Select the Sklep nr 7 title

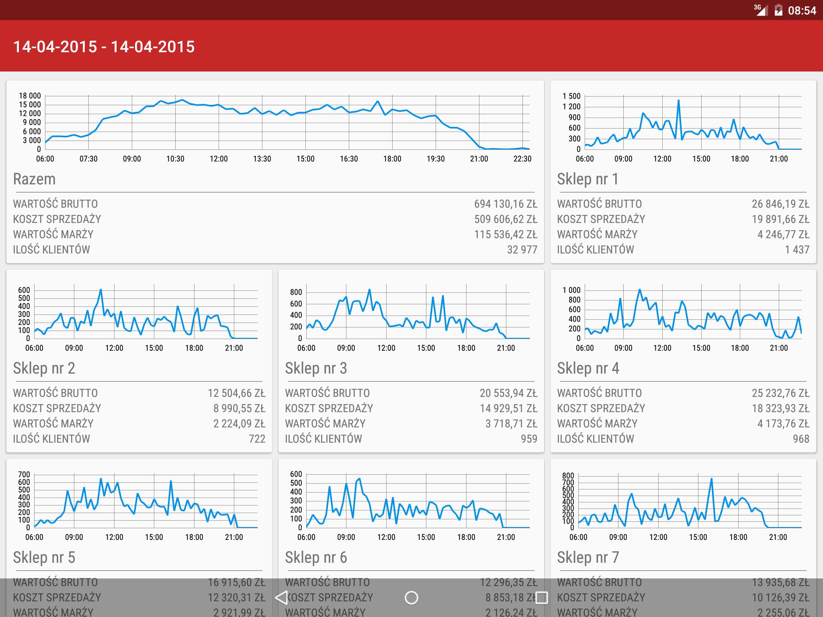pos(588,557)
